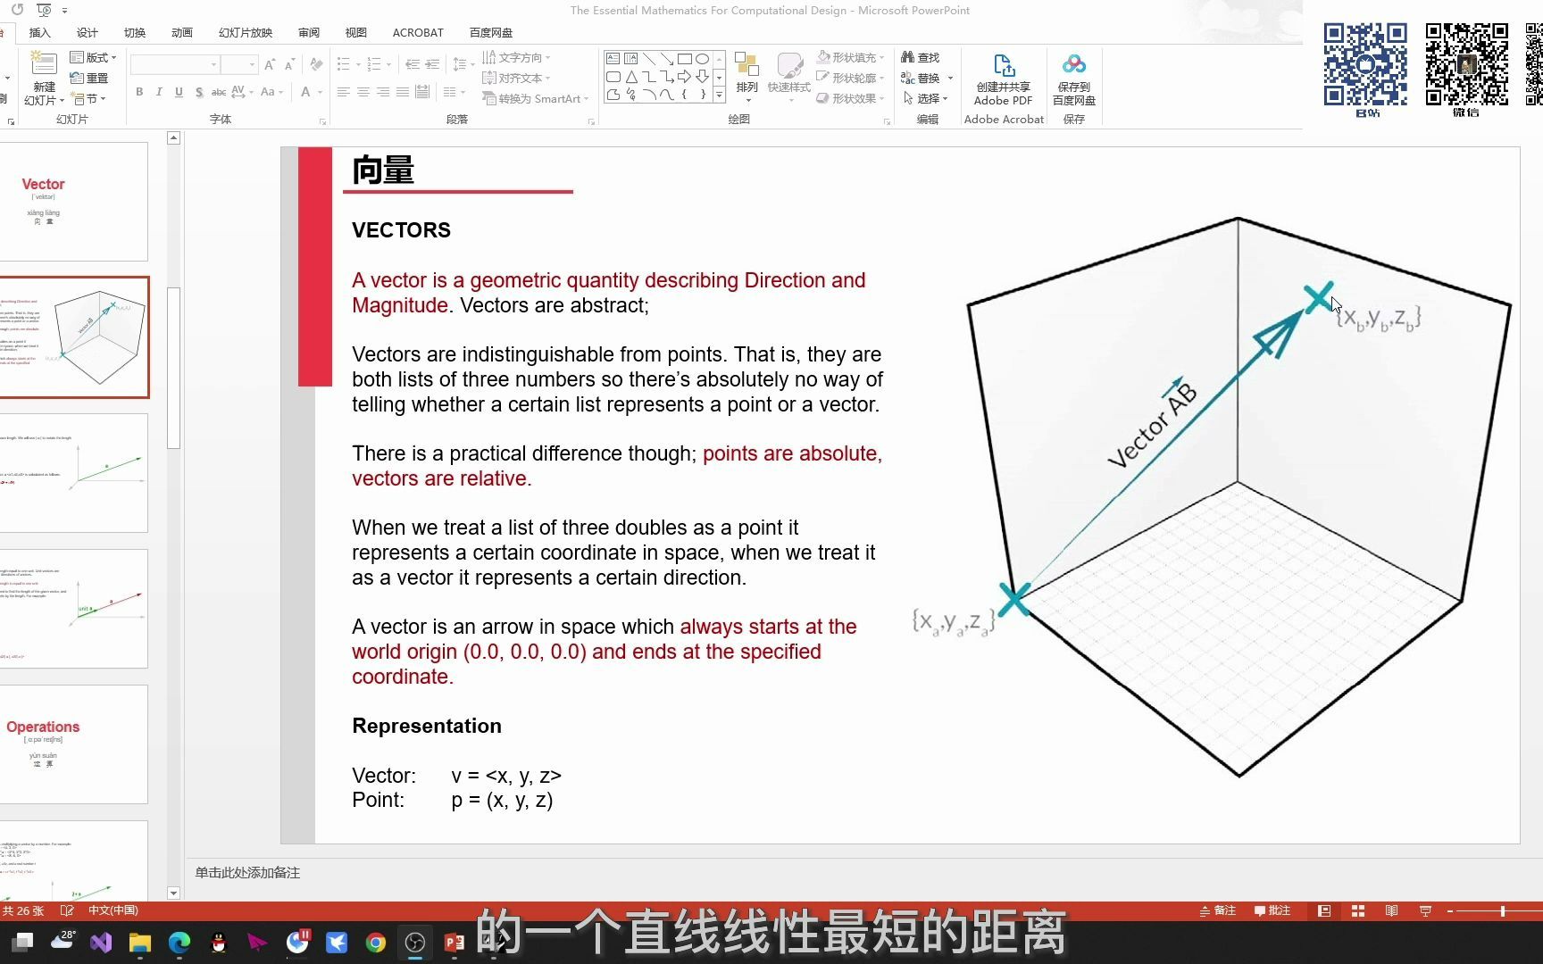Toggle justify text alignment
1543x964 pixels.
(x=402, y=92)
